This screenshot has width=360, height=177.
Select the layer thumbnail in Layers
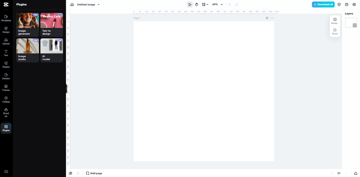351,23
